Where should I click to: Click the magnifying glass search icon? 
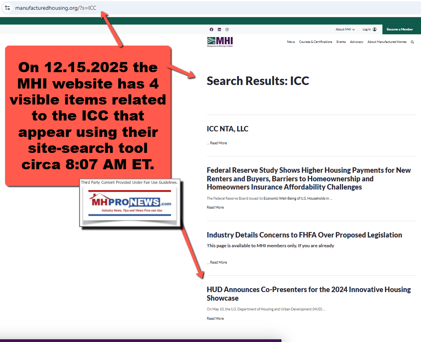[x=412, y=42]
